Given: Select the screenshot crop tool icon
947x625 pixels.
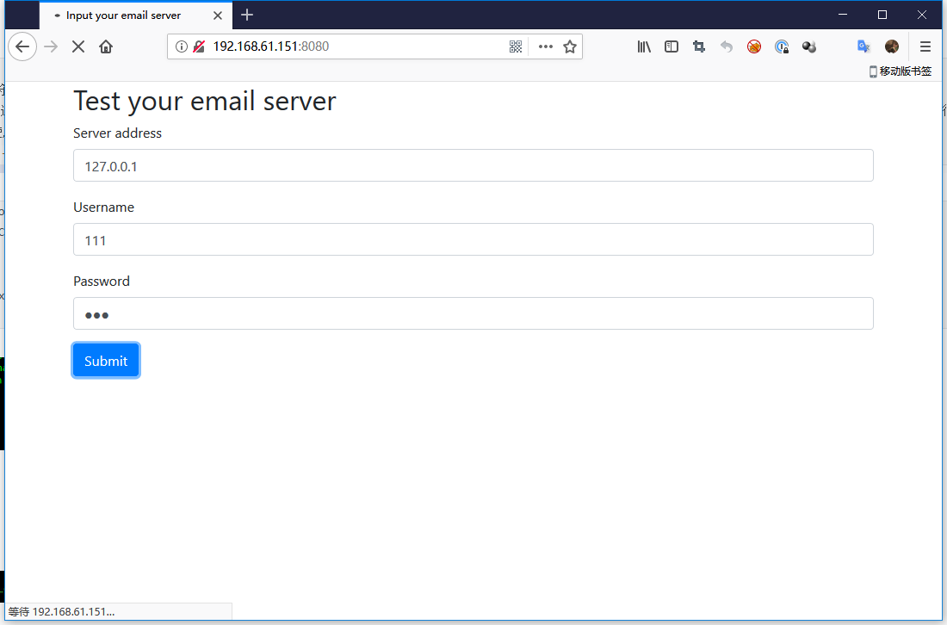Looking at the screenshot, I should coord(699,46).
